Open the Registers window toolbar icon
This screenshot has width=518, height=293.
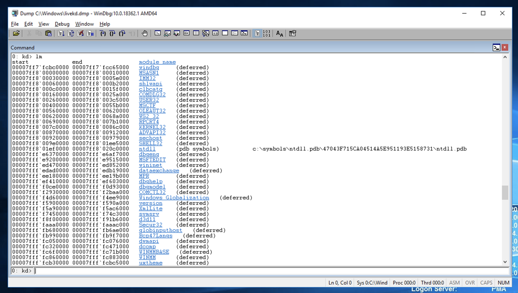point(186,33)
